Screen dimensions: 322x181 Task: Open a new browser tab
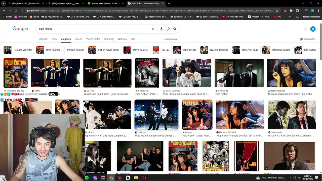tap(169, 4)
